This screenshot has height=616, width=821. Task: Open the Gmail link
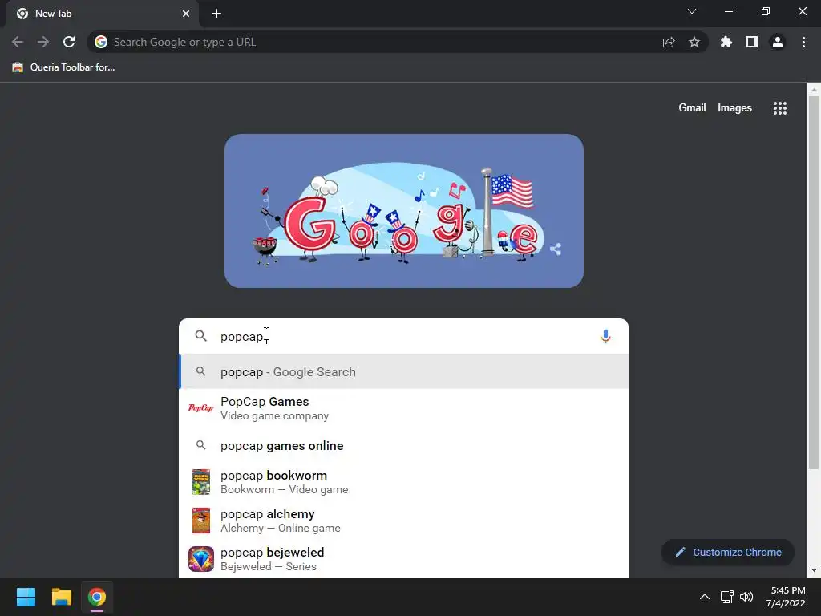click(692, 108)
